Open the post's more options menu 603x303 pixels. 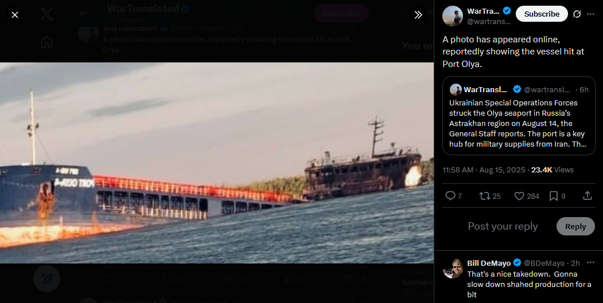point(591,14)
